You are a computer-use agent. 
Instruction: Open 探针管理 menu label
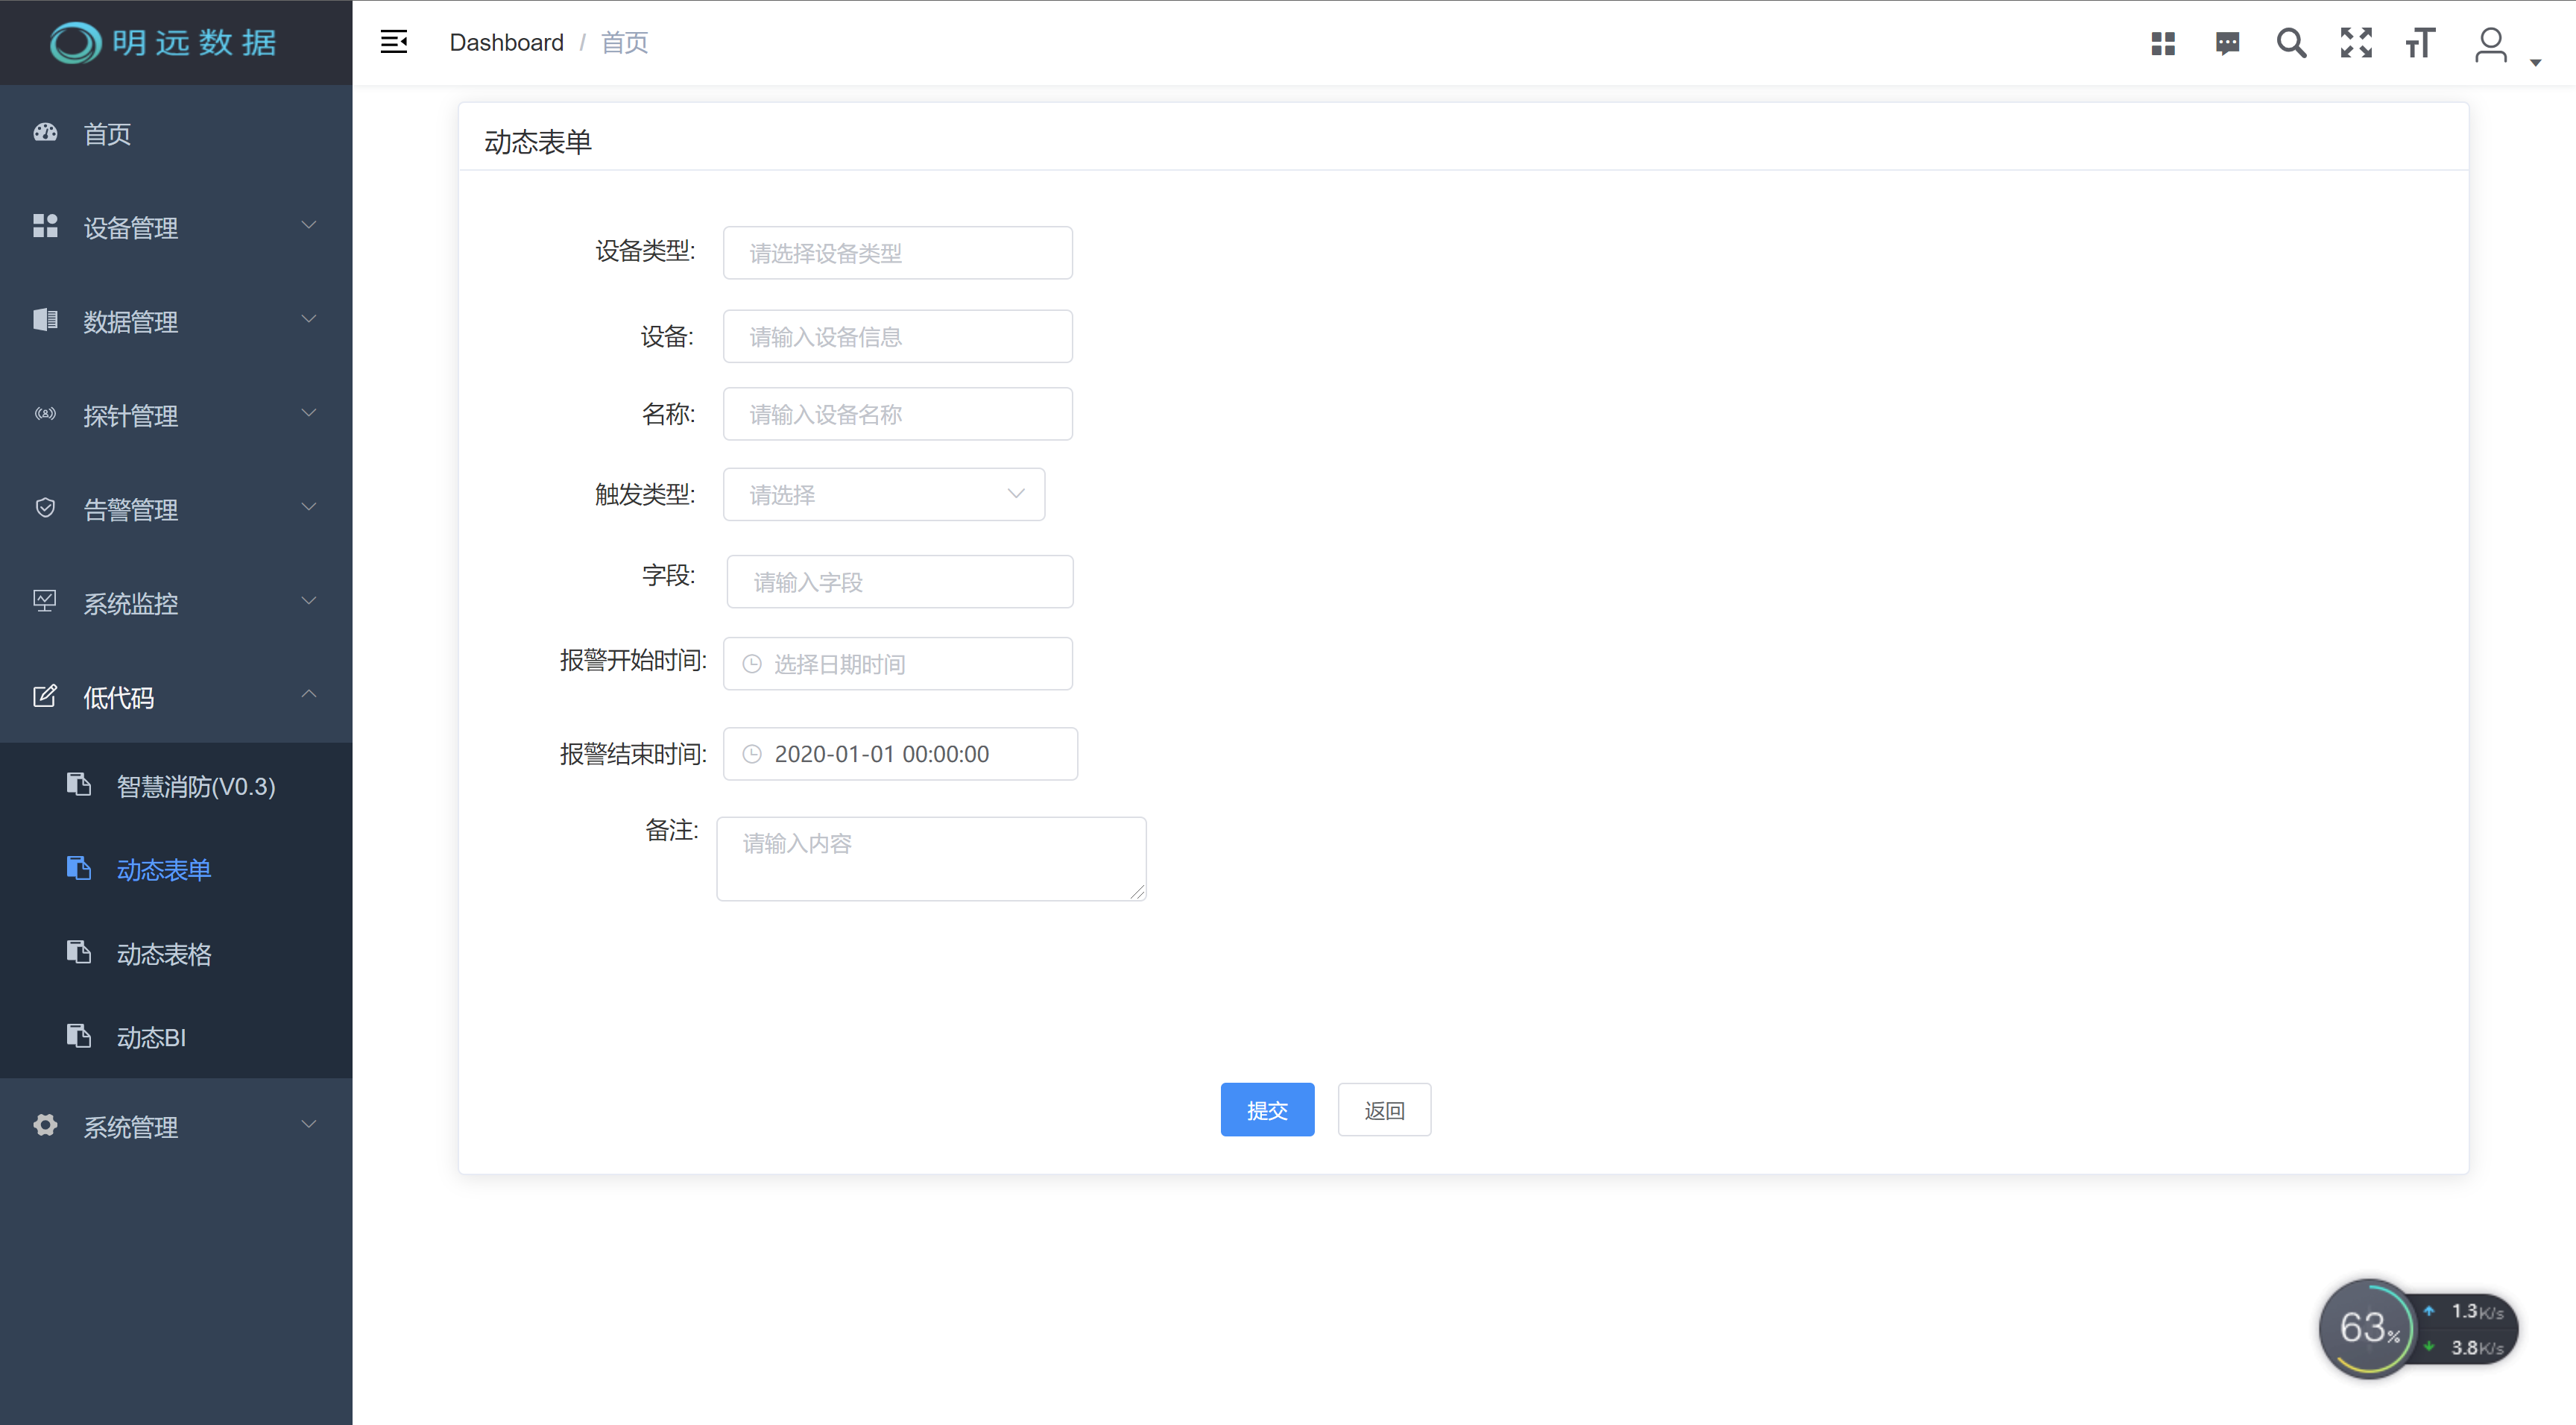[x=130, y=415]
